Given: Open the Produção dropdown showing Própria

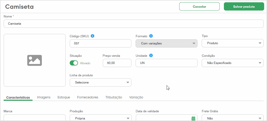Looking at the screenshot, I should click(x=101, y=118).
